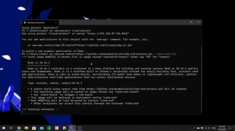Launch Google Chrome from the taskbar
The image size is (235, 131).
tap(19, 128)
